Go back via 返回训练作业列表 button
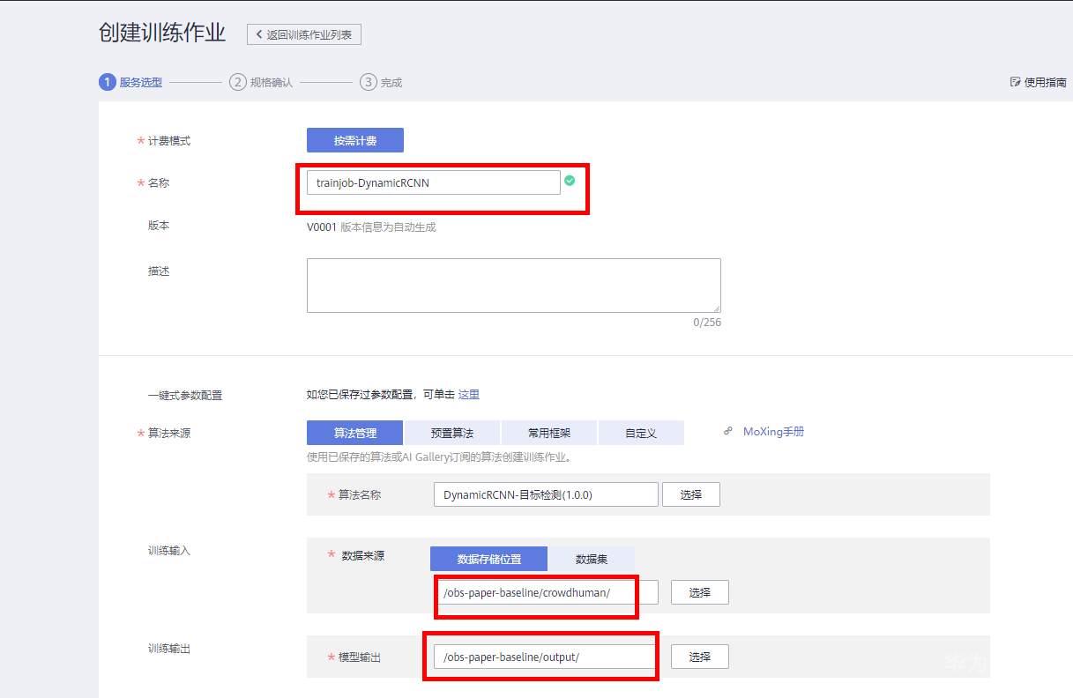 304,34
